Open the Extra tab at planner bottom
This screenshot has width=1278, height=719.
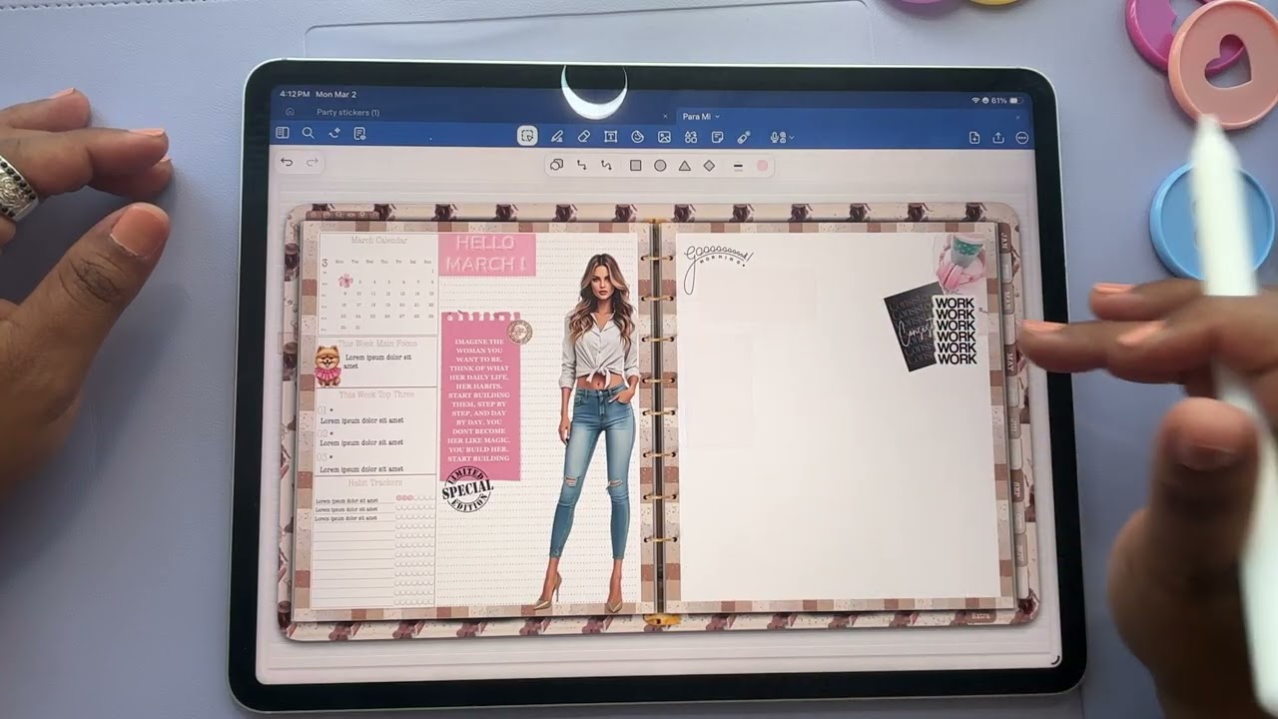click(979, 617)
